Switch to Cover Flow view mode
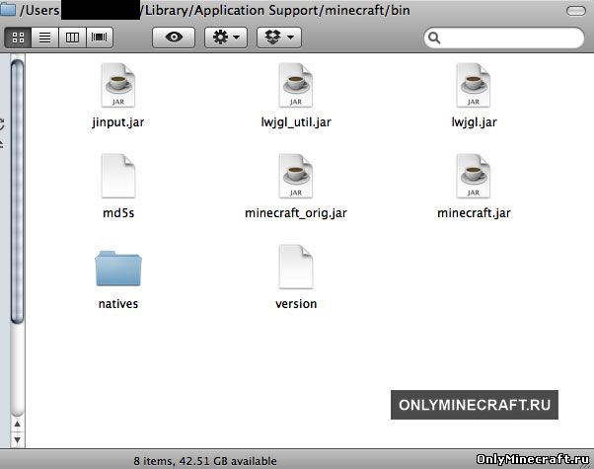This screenshot has height=469, width=594. point(99,37)
